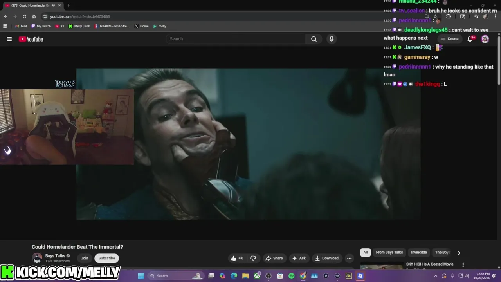Viewport: 501px width, 282px height.
Task: Open the Bays Talks channel name link
Action: point(55,256)
